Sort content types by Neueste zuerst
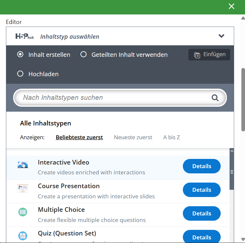 point(133,137)
